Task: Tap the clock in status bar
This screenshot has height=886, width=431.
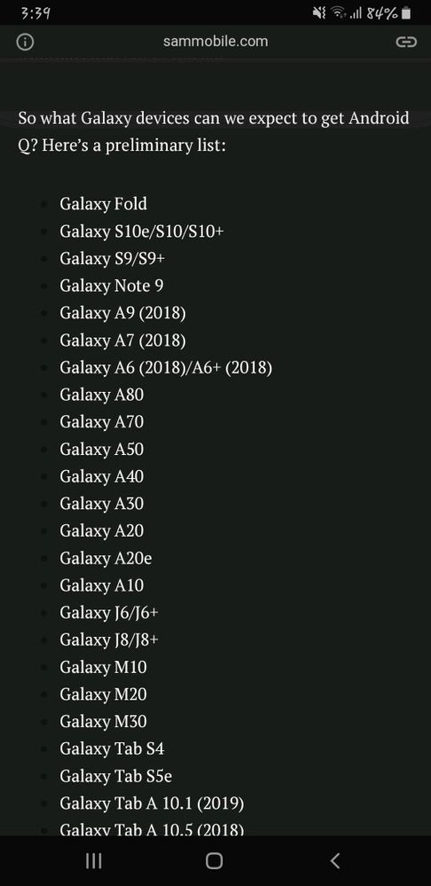Action: tap(35, 13)
